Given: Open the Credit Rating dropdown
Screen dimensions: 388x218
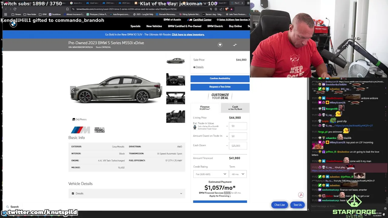Looking at the screenshot, I should [x=210, y=174].
